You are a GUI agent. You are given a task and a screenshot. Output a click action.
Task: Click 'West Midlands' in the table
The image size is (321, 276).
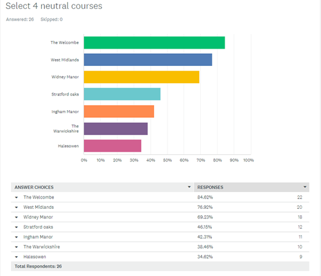click(x=39, y=207)
